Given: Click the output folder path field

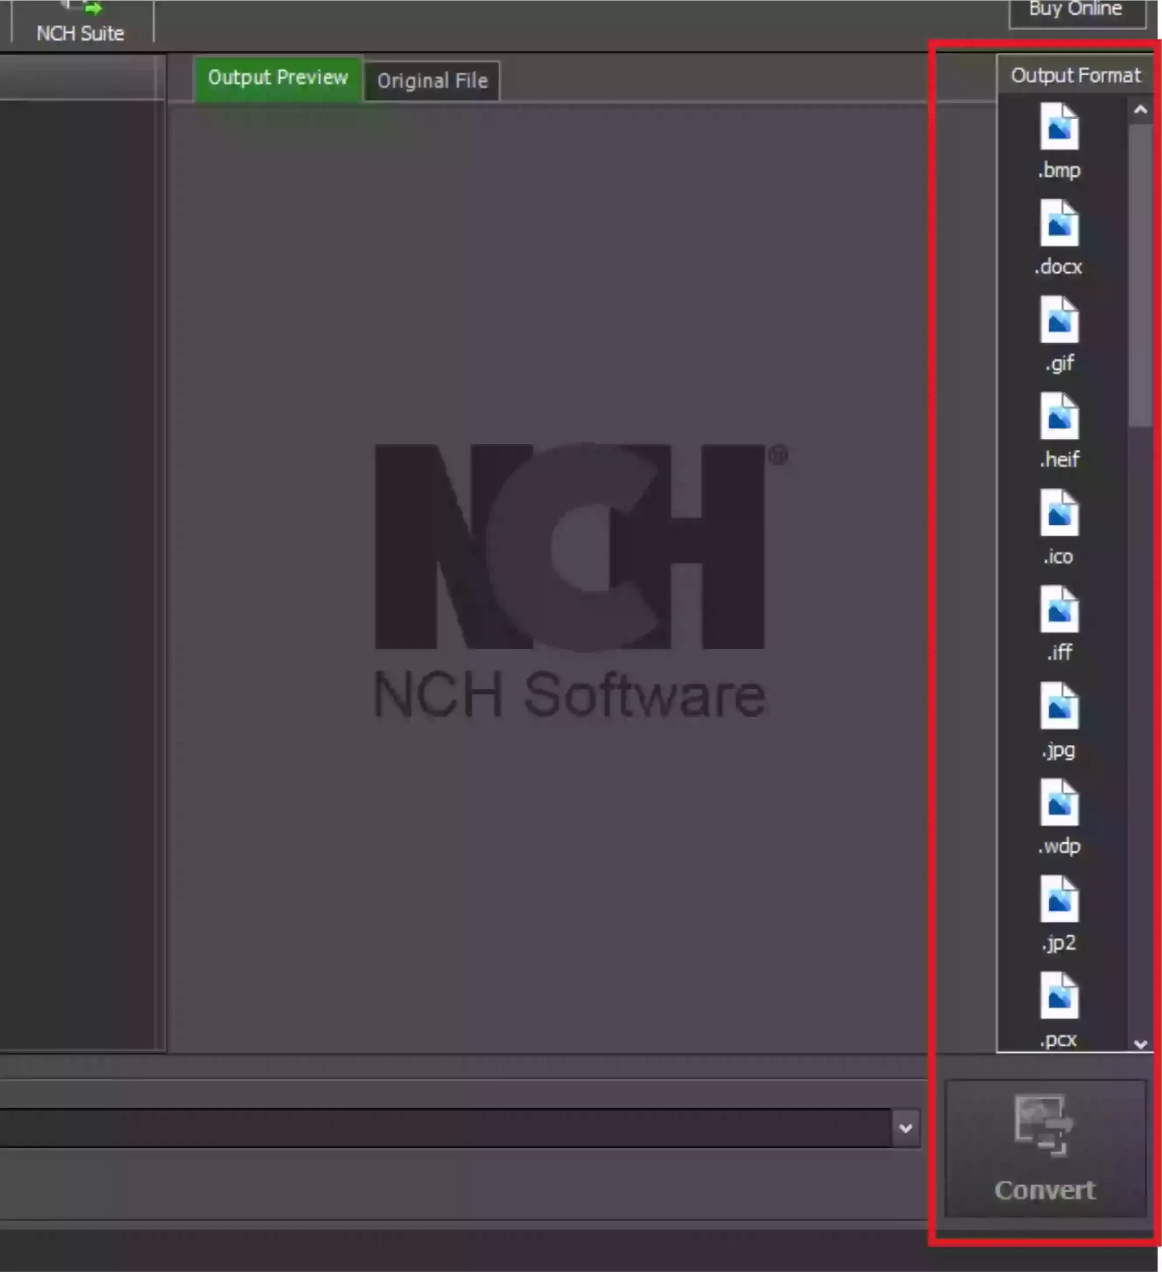Looking at the screenshot, I should [445, 1128].
